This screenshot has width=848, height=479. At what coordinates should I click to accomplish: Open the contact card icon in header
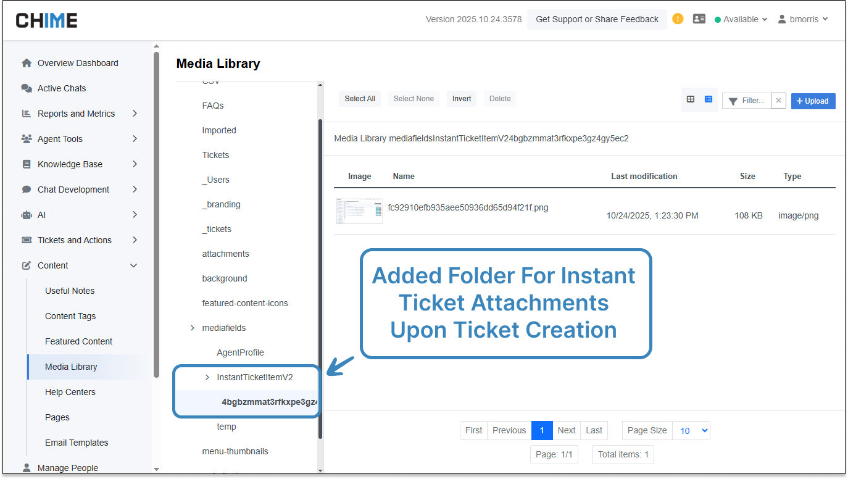pyautogui.click(x=699, y=19)
